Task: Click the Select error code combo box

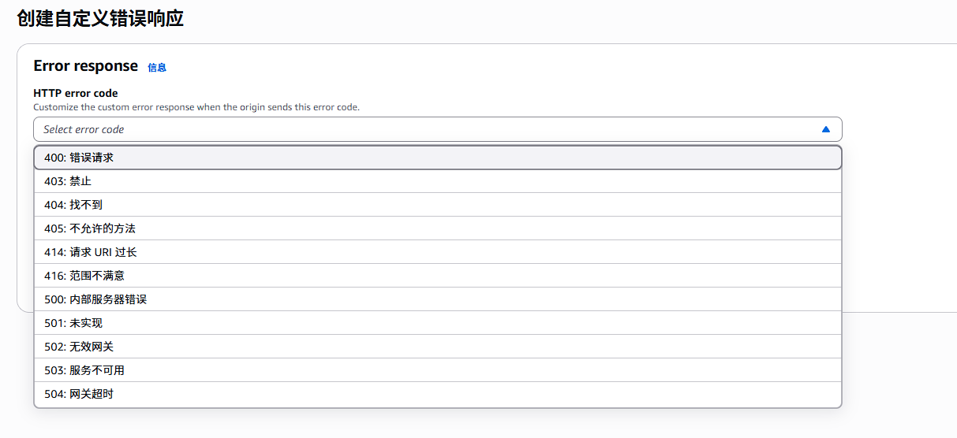Action: pos(426,129)
